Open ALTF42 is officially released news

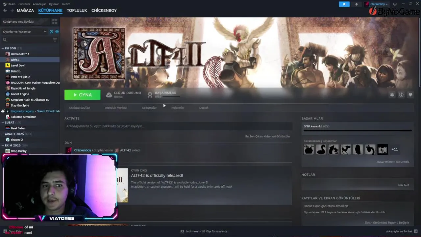[x=157, y=175]
